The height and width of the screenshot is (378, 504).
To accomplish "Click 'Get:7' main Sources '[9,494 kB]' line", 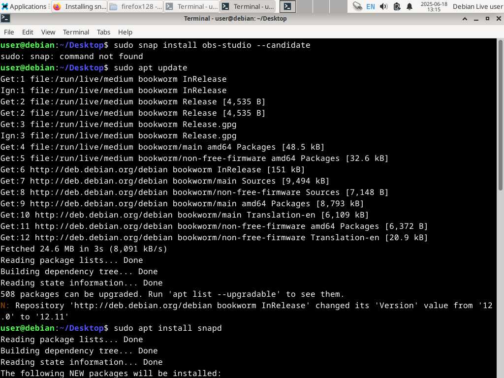I will (165, 181).
